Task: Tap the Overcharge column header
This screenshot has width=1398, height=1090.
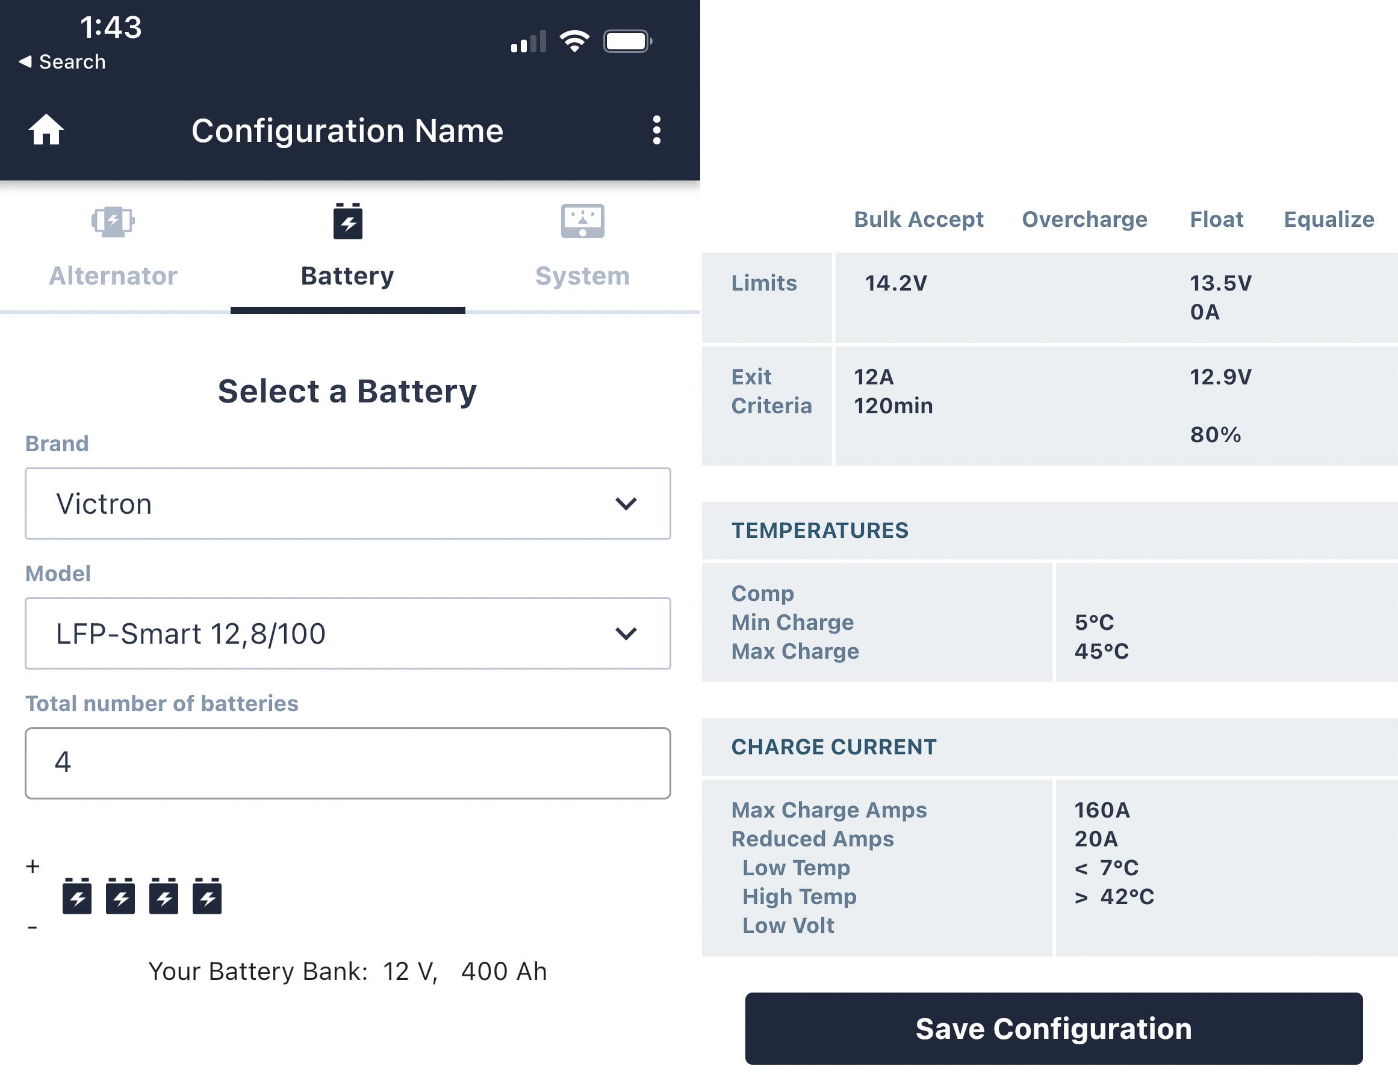Action: 1084,220
